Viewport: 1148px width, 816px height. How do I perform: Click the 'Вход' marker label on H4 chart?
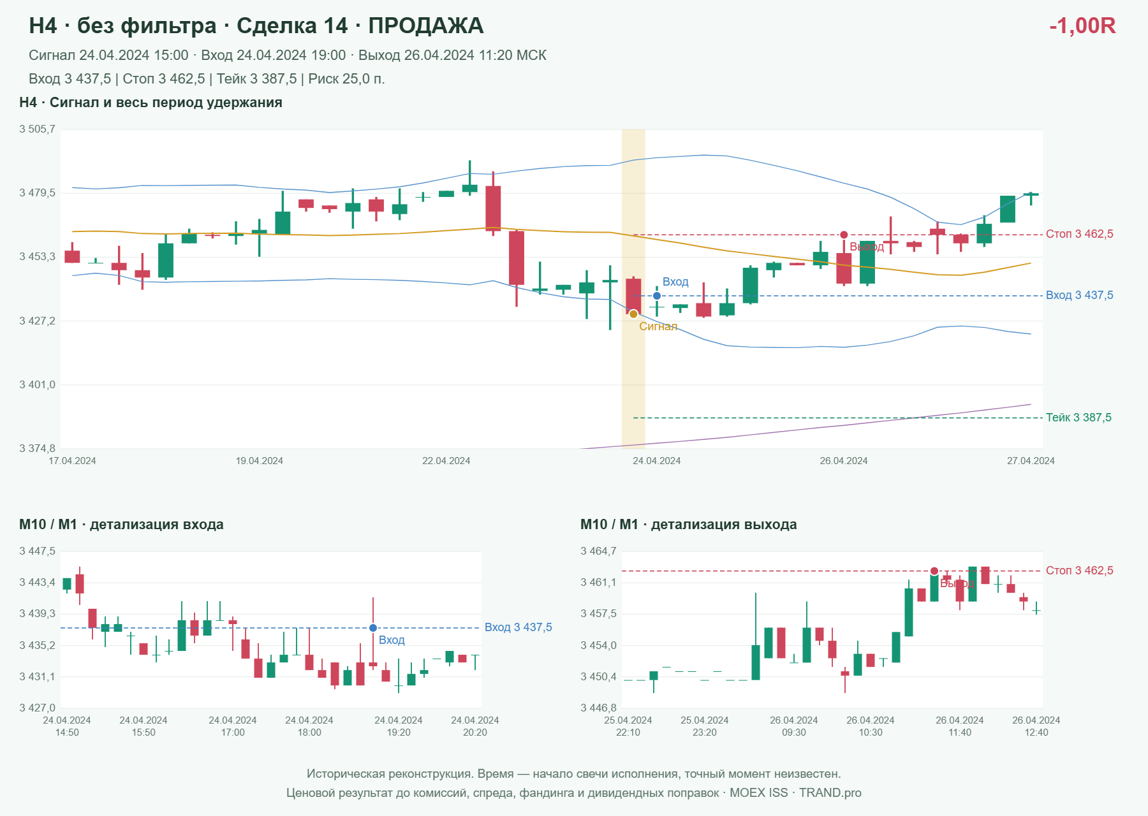pos(675,282)
